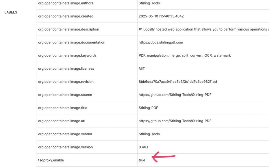This screenshot has height=167, width=269.
Task: Select the https://docs.stirlingpdf.com value
Action: click(x=161, y=42)
